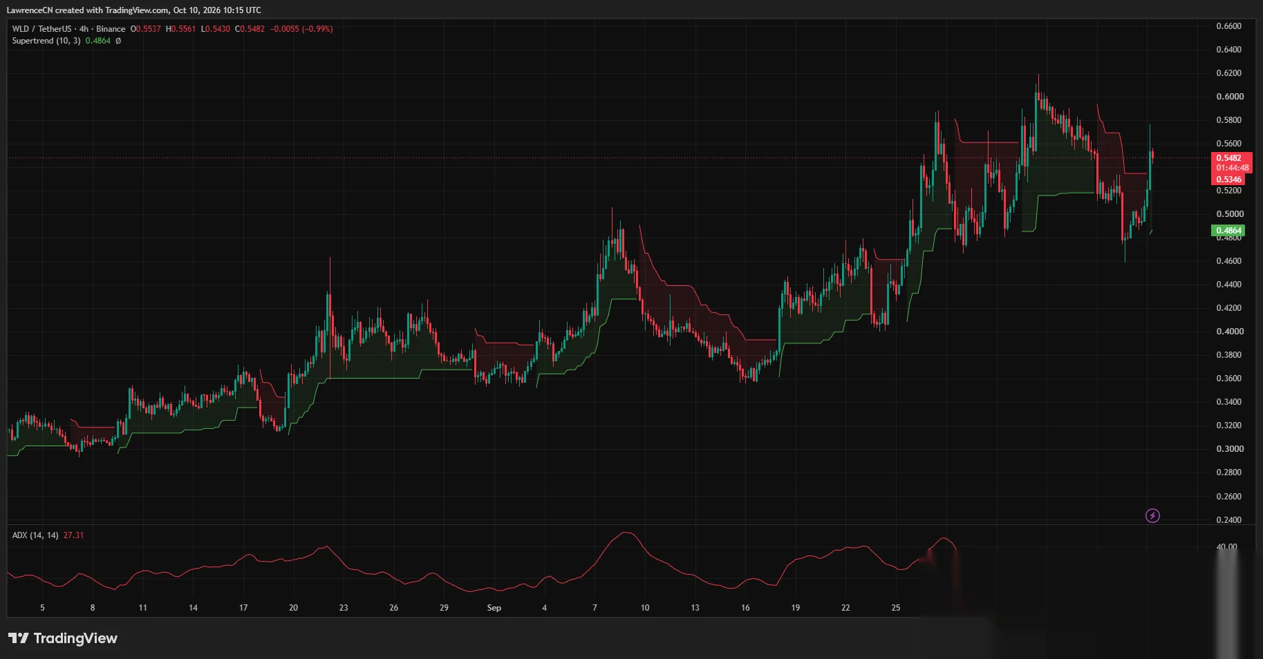Click the Sep label on time axis
The height and width of the screenshot is (659, 1263).
click(494, 608)
